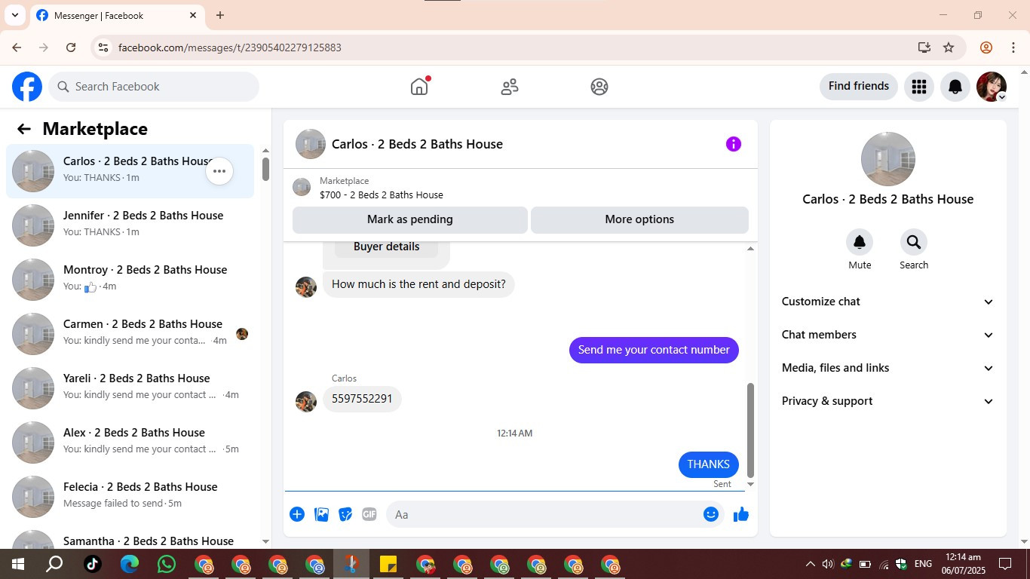This screenshot has height=579, width=1030.
Task: Open Alex's 2 Beds 2 Baths conversation
Action: point(130,443)
